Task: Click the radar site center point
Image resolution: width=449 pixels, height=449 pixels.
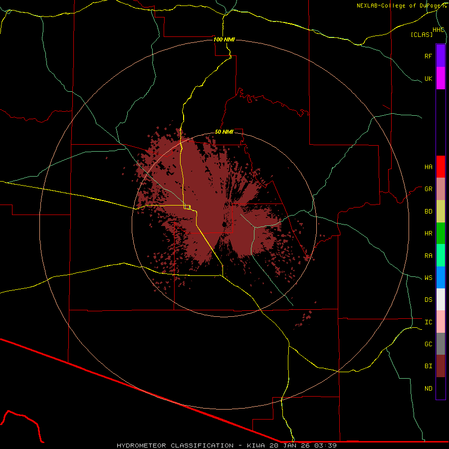Action: pyautogui.click(x=224, y=224)
